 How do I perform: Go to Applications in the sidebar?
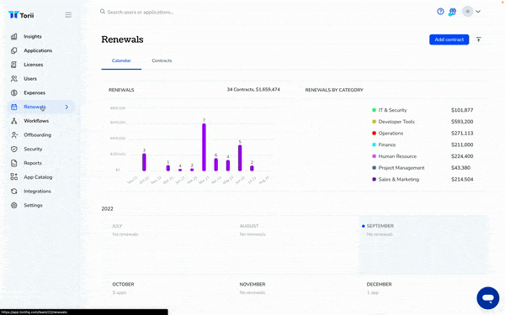coord(38,50)
